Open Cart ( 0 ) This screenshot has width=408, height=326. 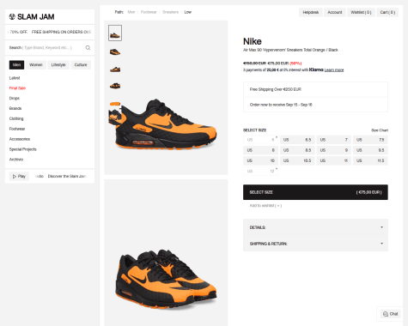387,12
